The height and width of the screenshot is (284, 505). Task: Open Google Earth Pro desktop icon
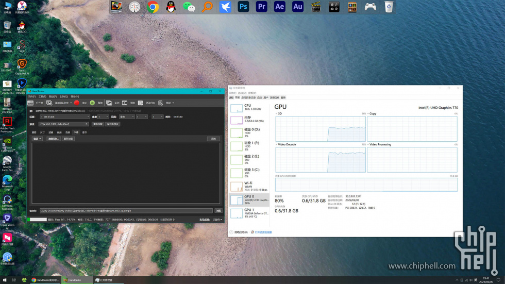tap(7, 163)
